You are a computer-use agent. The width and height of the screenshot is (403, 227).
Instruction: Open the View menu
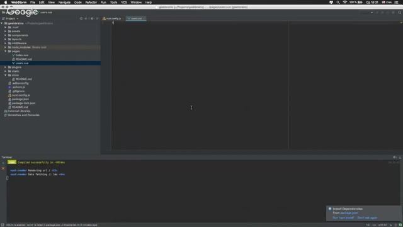(51, 3)
